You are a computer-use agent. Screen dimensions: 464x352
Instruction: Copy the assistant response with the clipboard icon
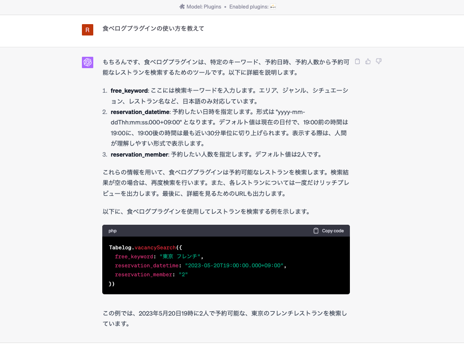coord(357,62)
